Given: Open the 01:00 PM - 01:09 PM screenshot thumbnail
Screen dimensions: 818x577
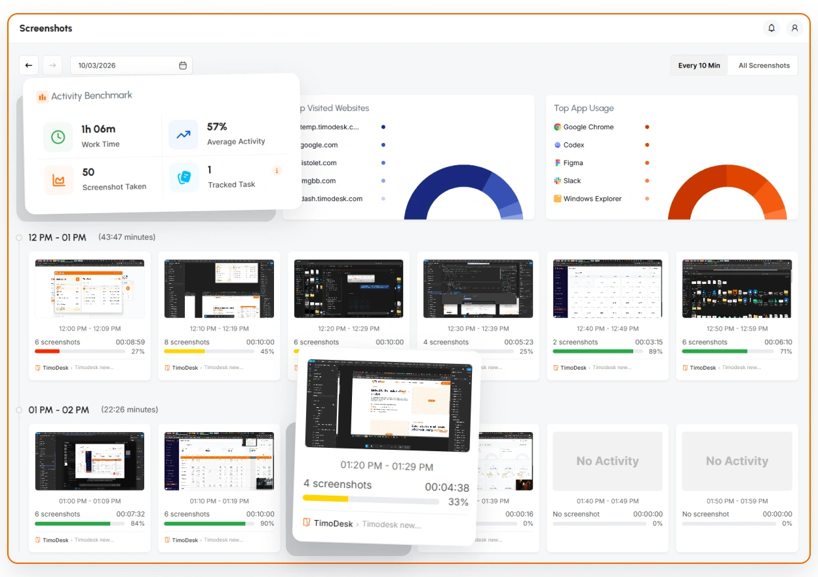Looking at the screenshot, I should [90, 461].
